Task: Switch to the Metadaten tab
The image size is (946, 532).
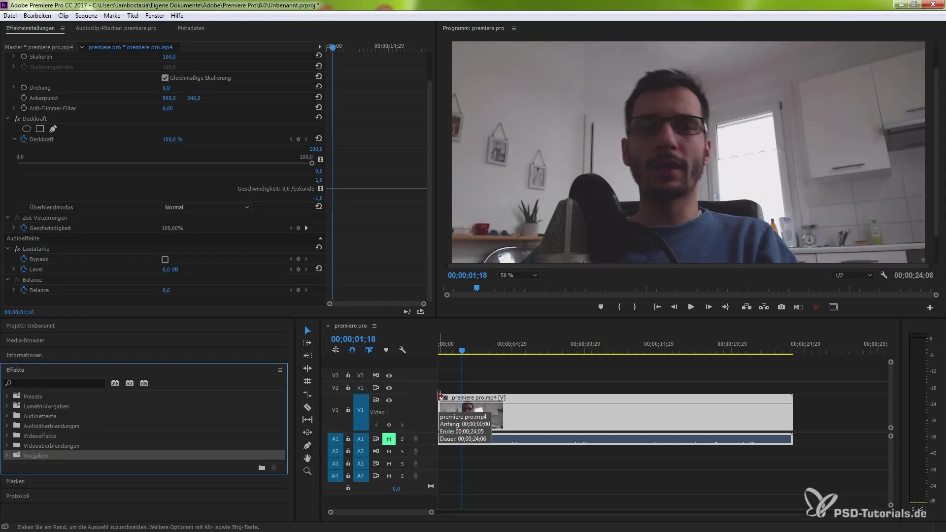Action: (x=191, y=28)
